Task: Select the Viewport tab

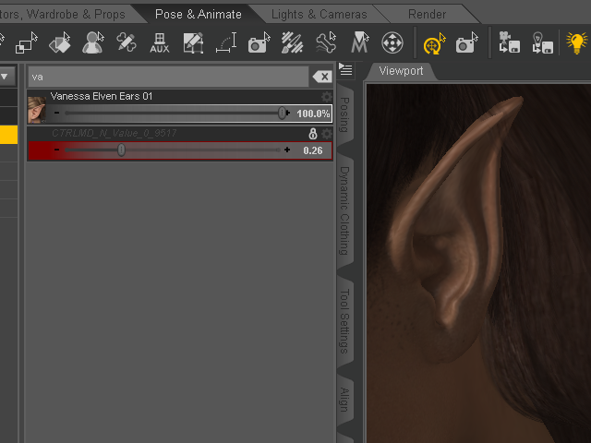Action: click(401, 71)
